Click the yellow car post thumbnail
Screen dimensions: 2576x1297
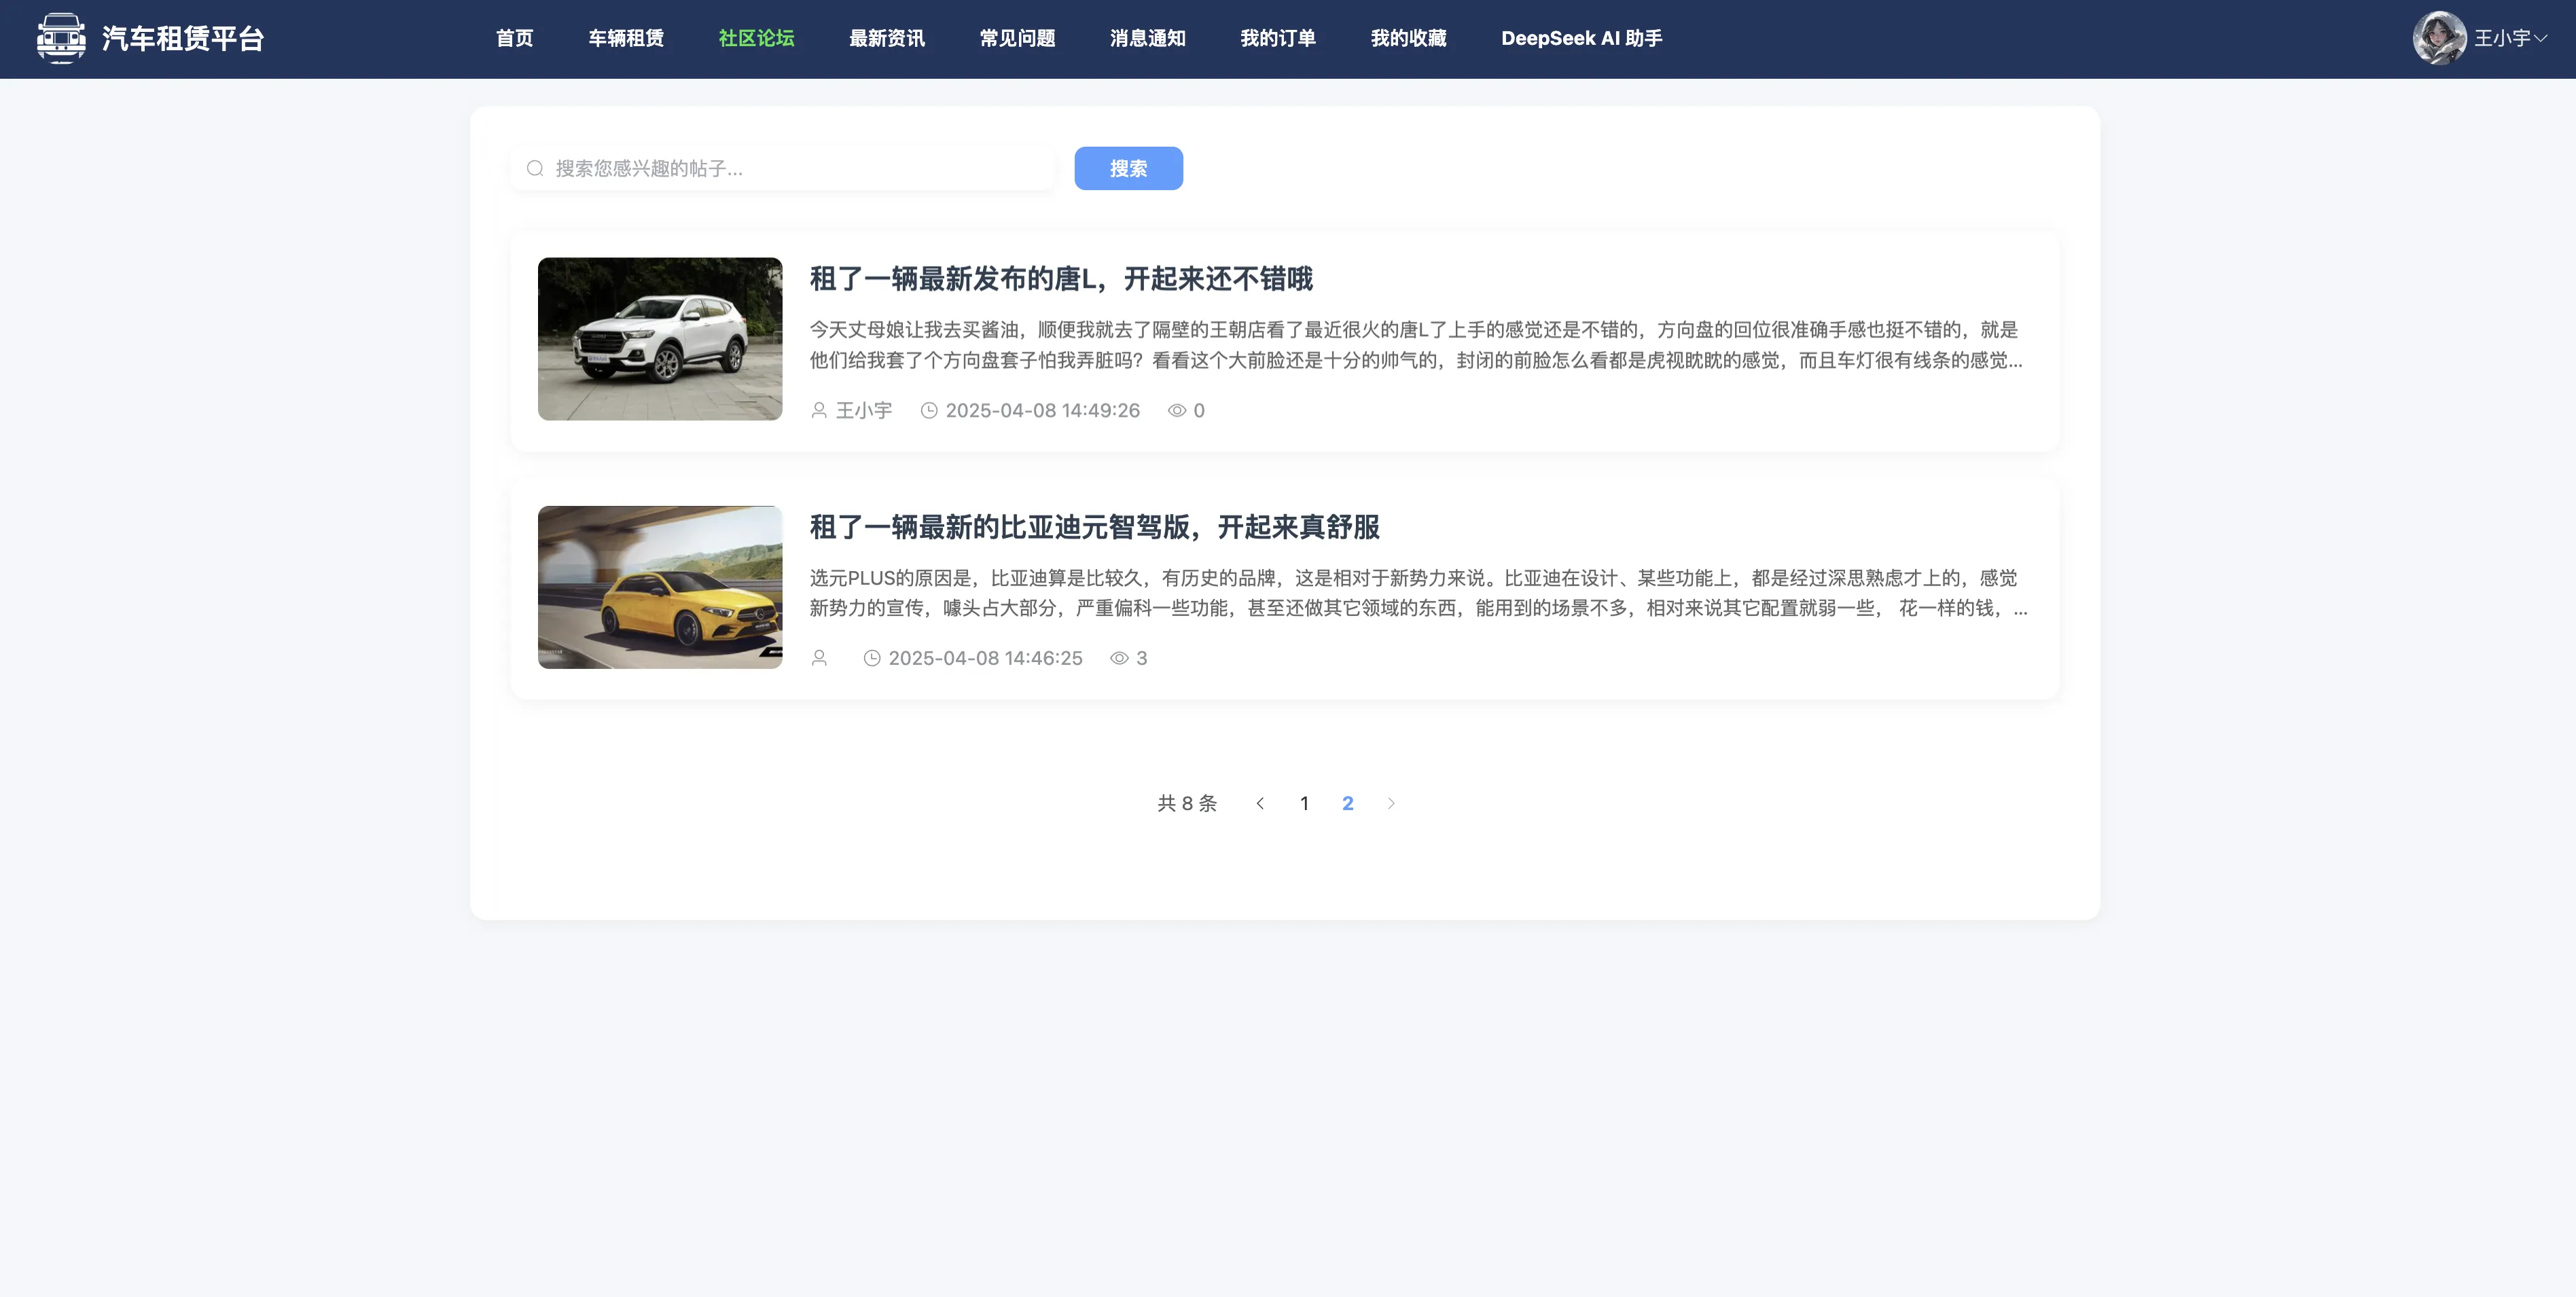[660, 587]
